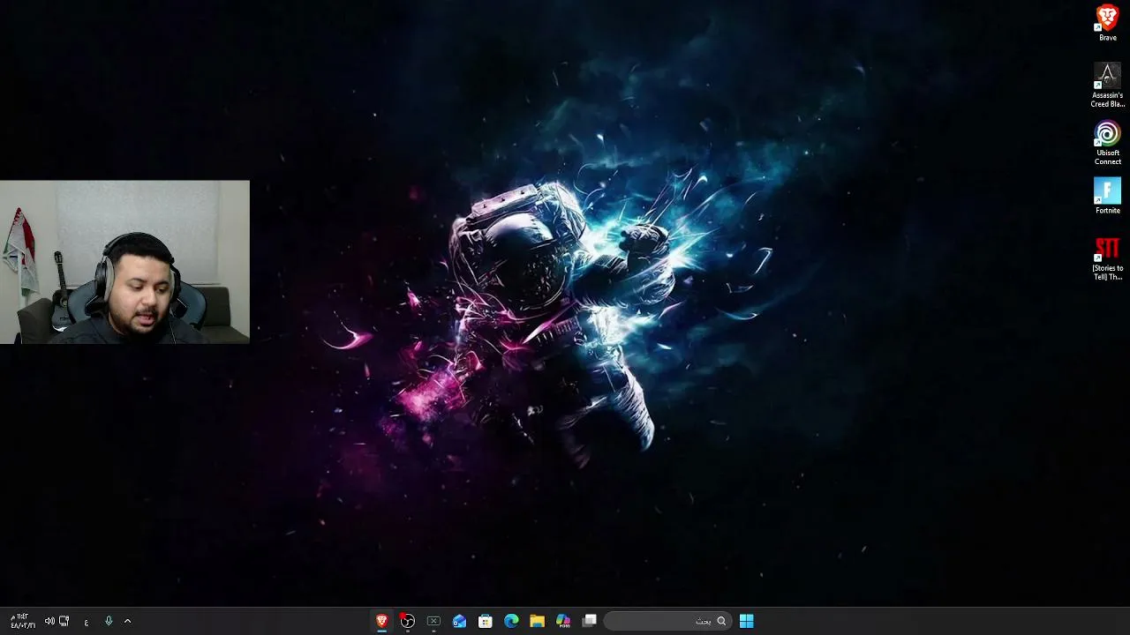Open the volume control in system tray
The width and height of the screenshot is (1130, 635).
49,621
